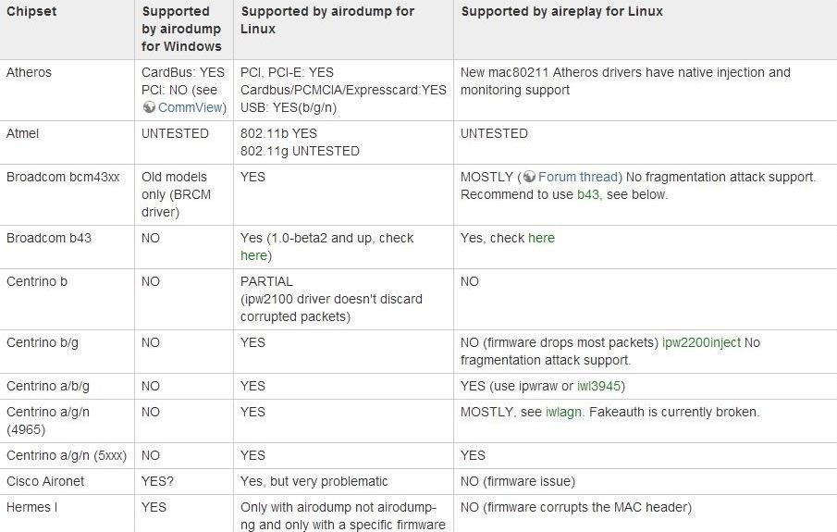The image size is (837, 532).
Task: Visit the iwlagn link
Action: (564, 412)
